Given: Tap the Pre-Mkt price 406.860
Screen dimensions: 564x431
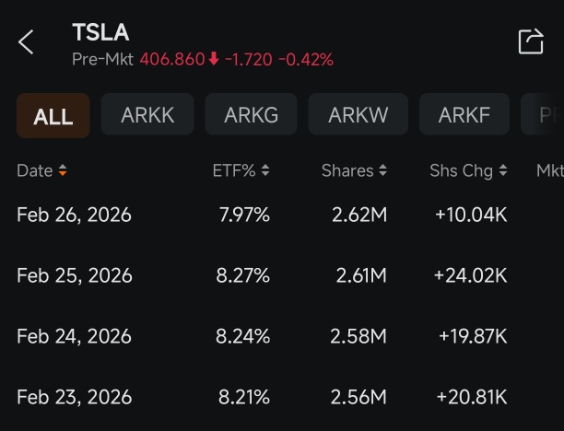Looking at the screenshot, I should coord(172,59).
